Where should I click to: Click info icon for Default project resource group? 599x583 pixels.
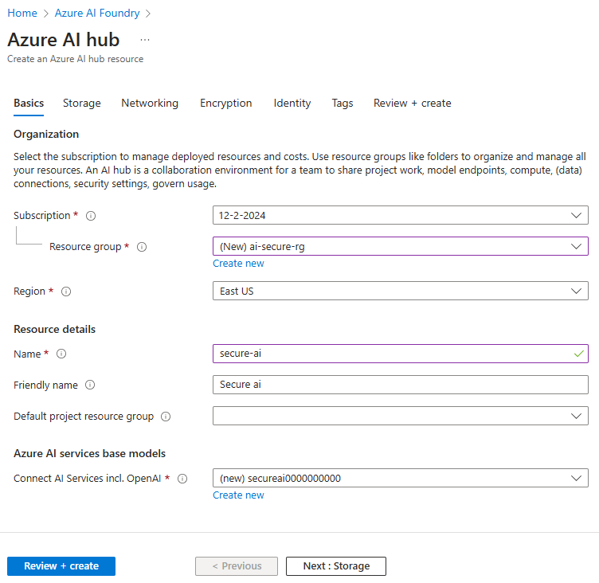point(166,417)
